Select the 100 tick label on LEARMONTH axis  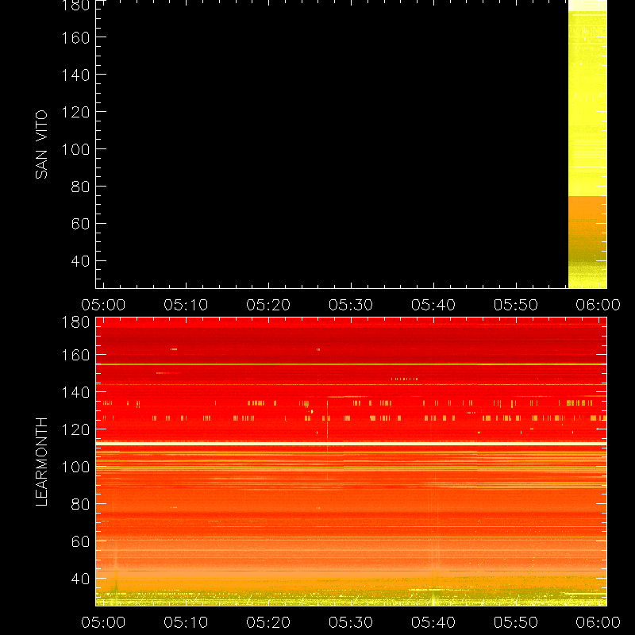[75, 467]
